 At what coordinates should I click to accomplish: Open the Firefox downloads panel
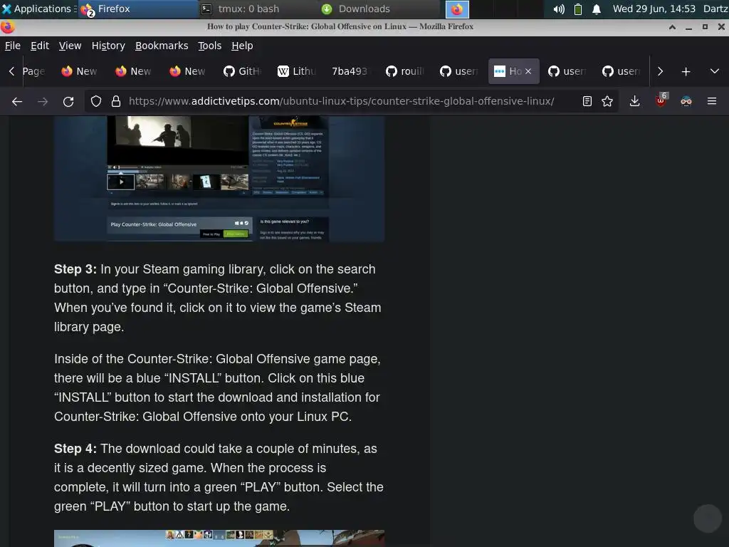634,101
